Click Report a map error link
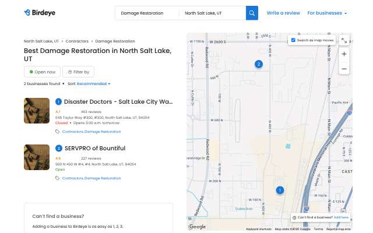Screen dimensions: 373x233 [338, 229]
